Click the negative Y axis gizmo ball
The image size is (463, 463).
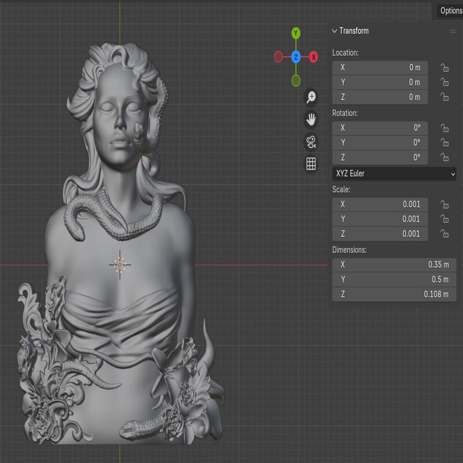click(x=296, y=80)
